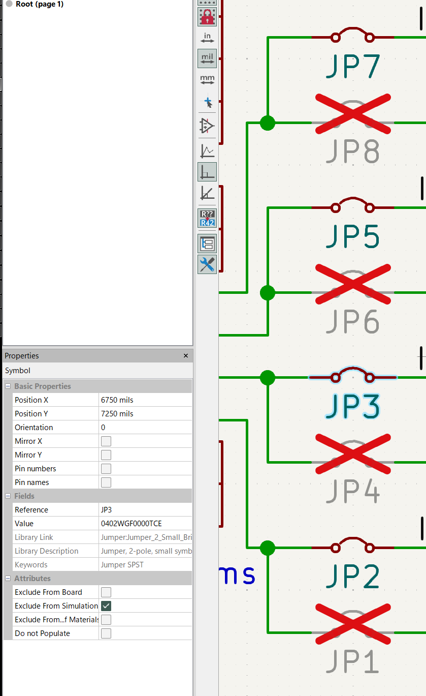Collapse the Attributes section
Screen dimensions: 426x696
8,579
